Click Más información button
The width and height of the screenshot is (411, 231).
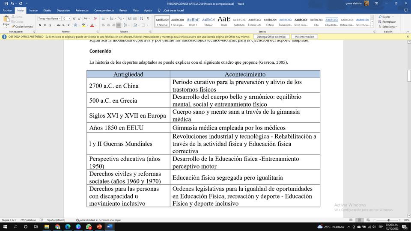tap(304, 37)
